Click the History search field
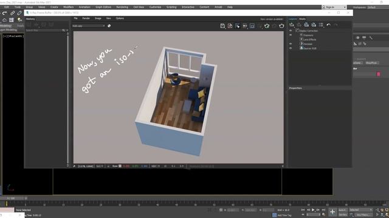389x218 pixels. [44, 30]
